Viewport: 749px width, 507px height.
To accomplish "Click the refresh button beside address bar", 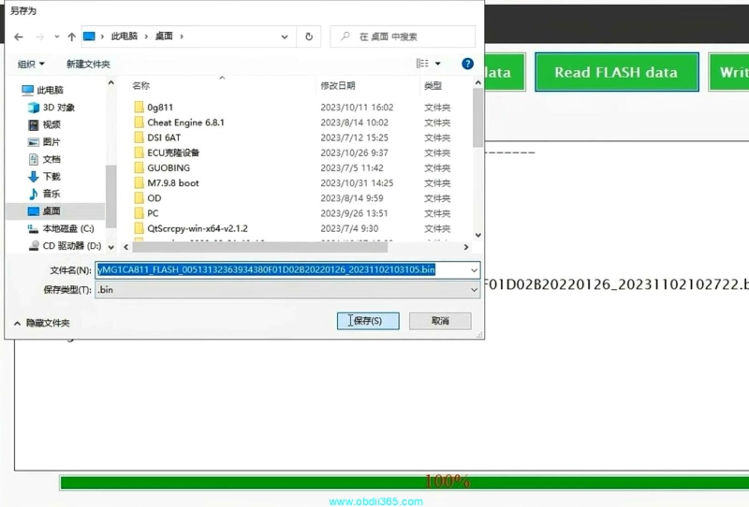I will pyautogui.click(x=309, y=36).
